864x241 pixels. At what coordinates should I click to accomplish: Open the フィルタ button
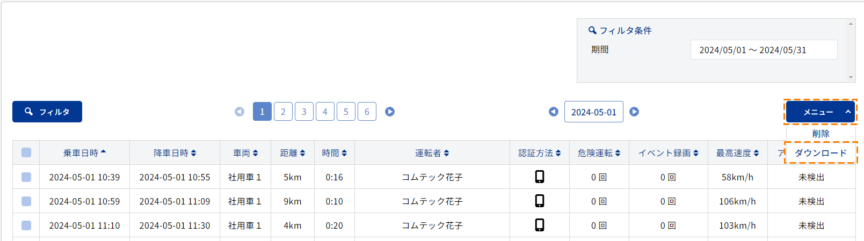[47, 112]
